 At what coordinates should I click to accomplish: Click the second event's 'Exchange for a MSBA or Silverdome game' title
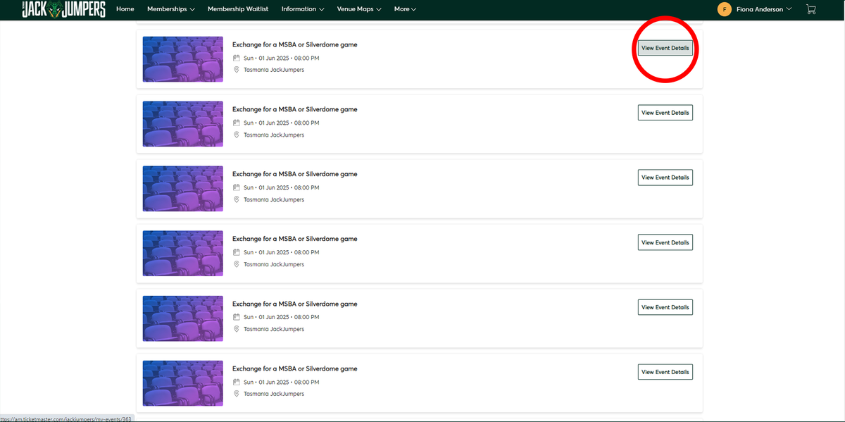295,109
